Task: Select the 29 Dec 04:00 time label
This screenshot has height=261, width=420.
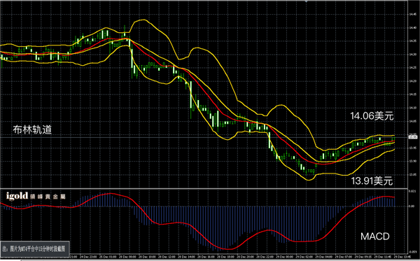Action: [324, 257]
